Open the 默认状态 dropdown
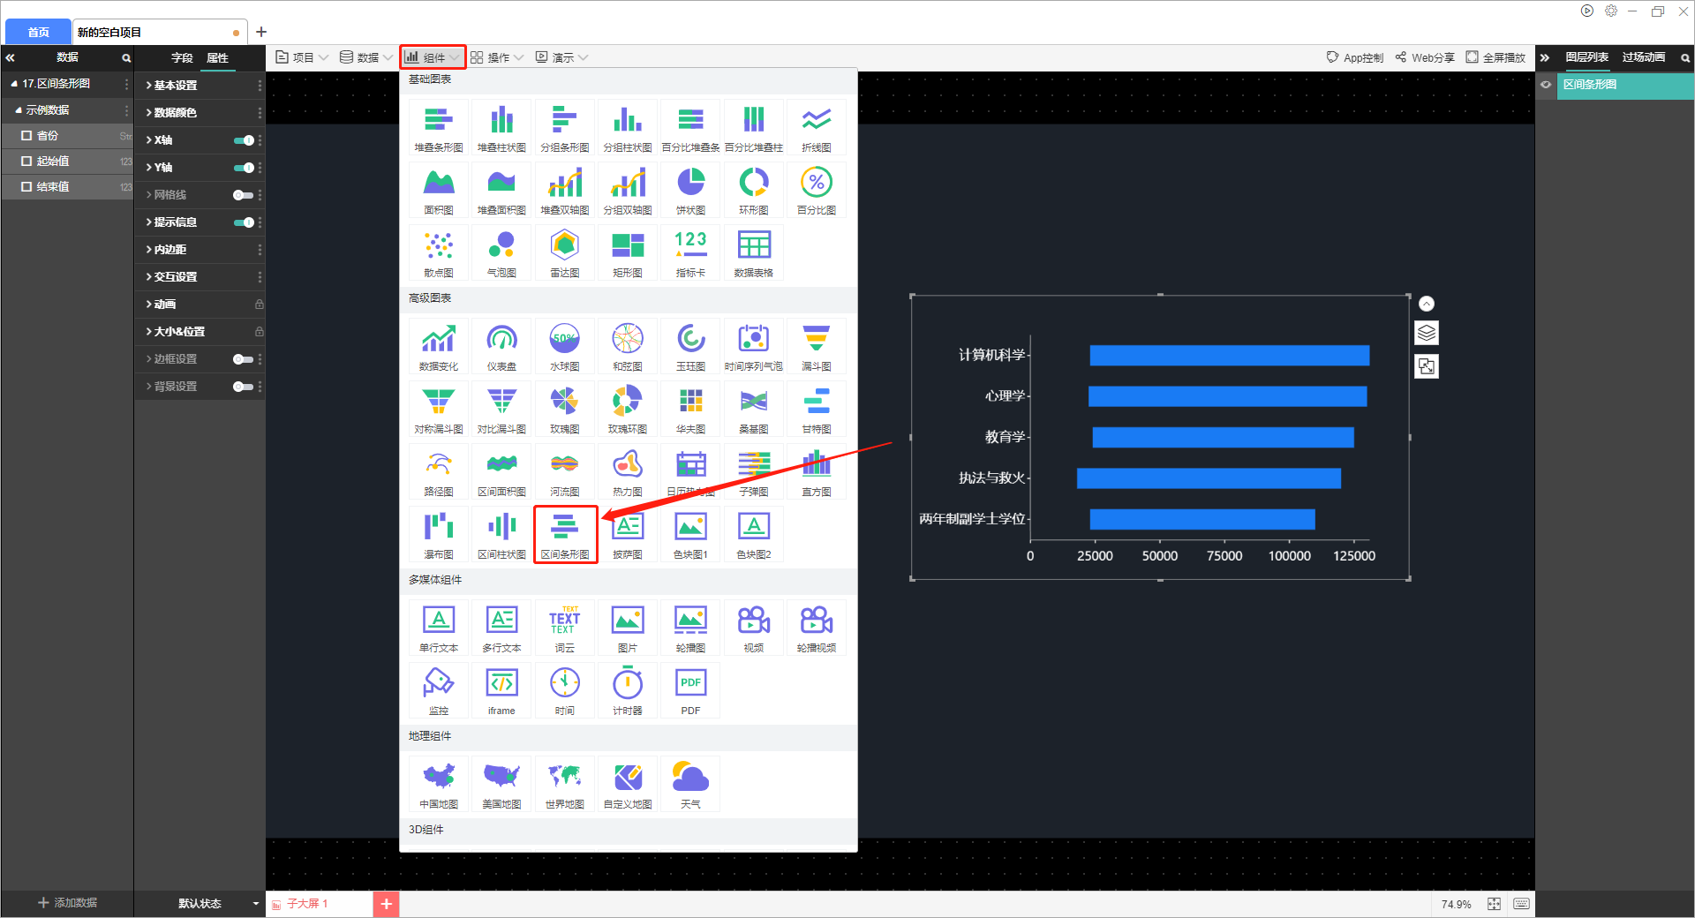The image size is (1695, 918). (255, 903)
